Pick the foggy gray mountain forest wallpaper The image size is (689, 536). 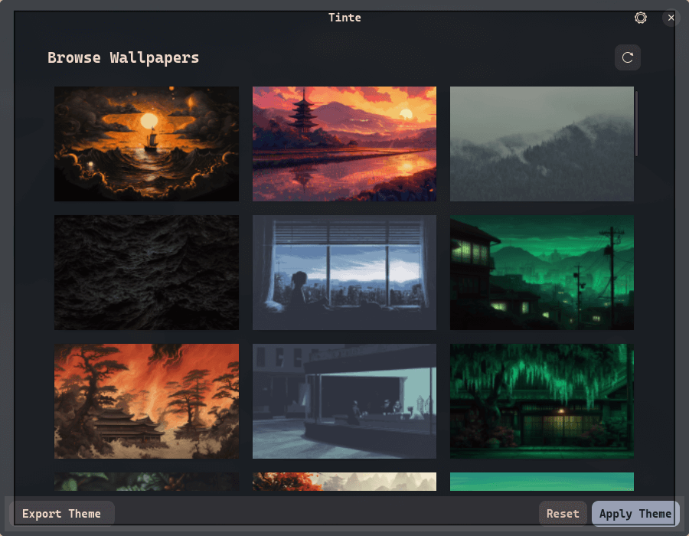[541, 144]
